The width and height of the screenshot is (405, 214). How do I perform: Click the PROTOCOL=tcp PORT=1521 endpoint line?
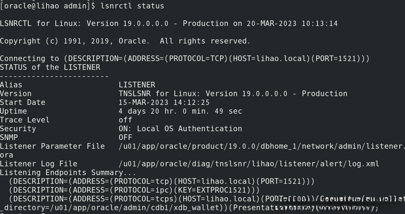[162, 181]
